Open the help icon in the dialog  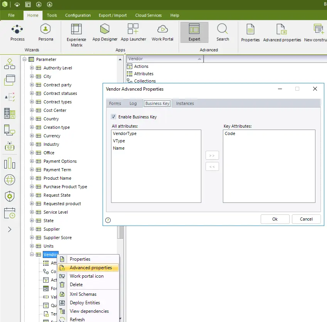[108, 220]
